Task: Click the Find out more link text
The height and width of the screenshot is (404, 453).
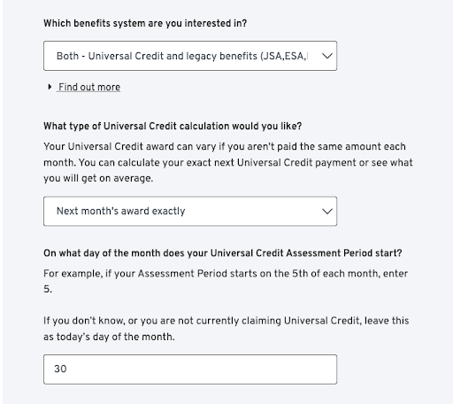Action: point(89,87)
